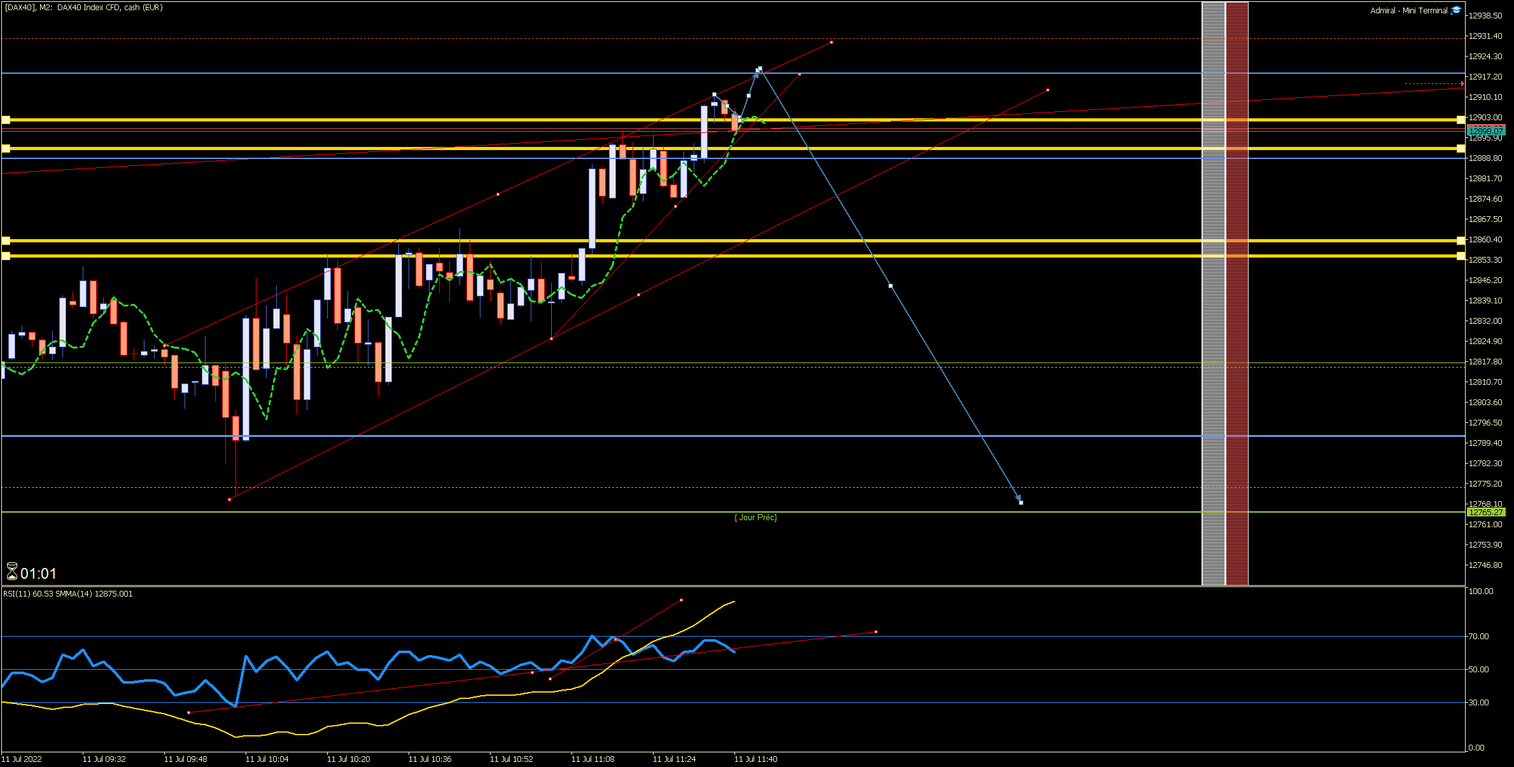Click the red arrow marker beside 12917.20

pos(1462,84)
